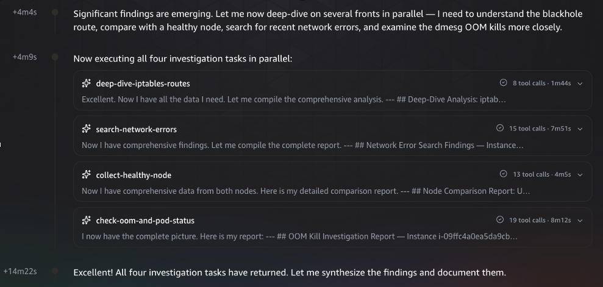Click 'All four investigation tasks have returned' message

290,272
